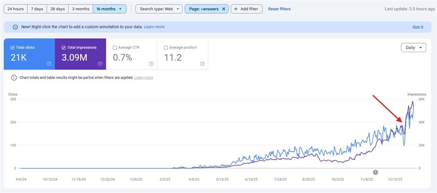The image size is (437, 193).
Task: Click the annotation marker on chart timeline
Action: pyautogui.click(x=376, y=172)
